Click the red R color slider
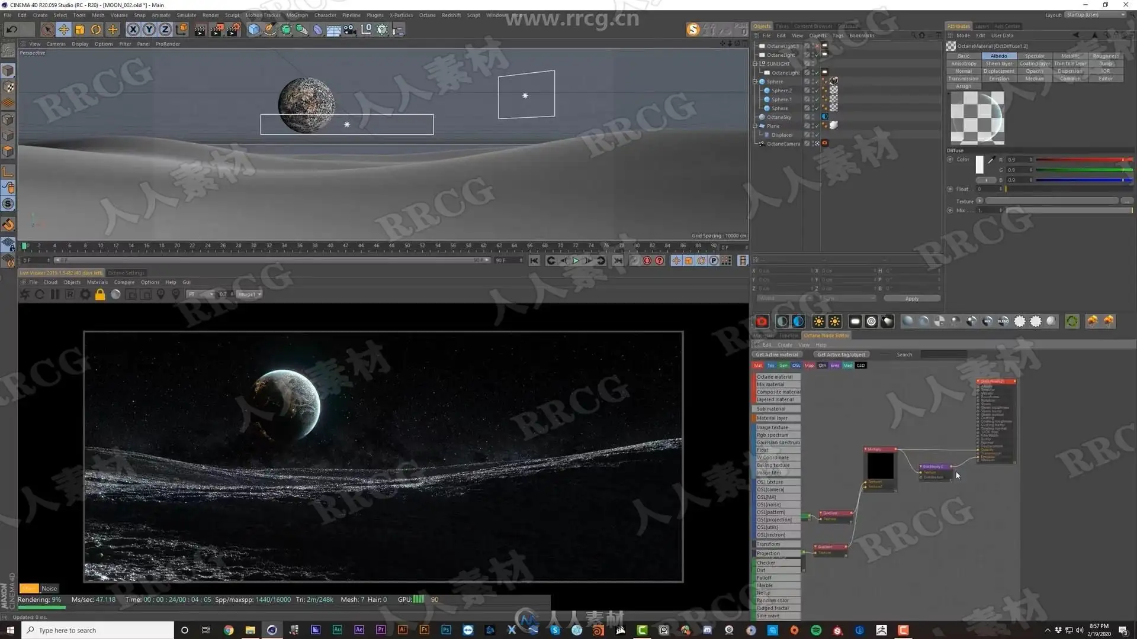 1083,160
